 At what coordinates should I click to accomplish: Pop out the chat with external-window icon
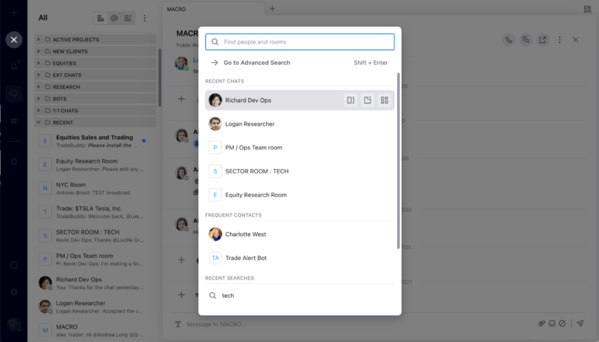(x=543, y=40)
